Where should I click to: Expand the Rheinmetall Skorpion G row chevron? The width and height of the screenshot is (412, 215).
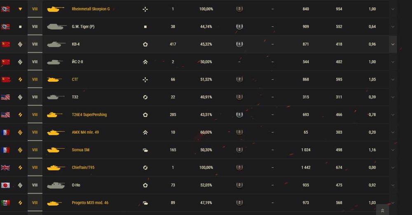(x=393, y=9)
